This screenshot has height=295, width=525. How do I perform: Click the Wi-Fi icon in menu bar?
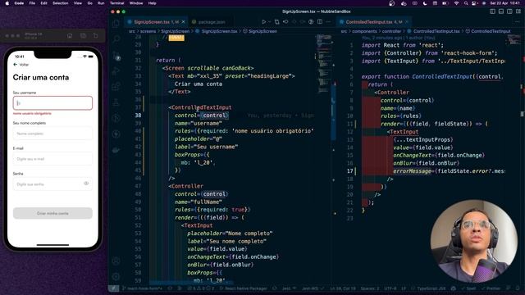pyautogui.click(x=456, y=3)
